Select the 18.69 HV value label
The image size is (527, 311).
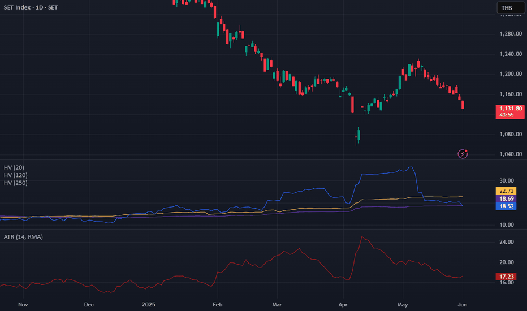coord(506,198)
